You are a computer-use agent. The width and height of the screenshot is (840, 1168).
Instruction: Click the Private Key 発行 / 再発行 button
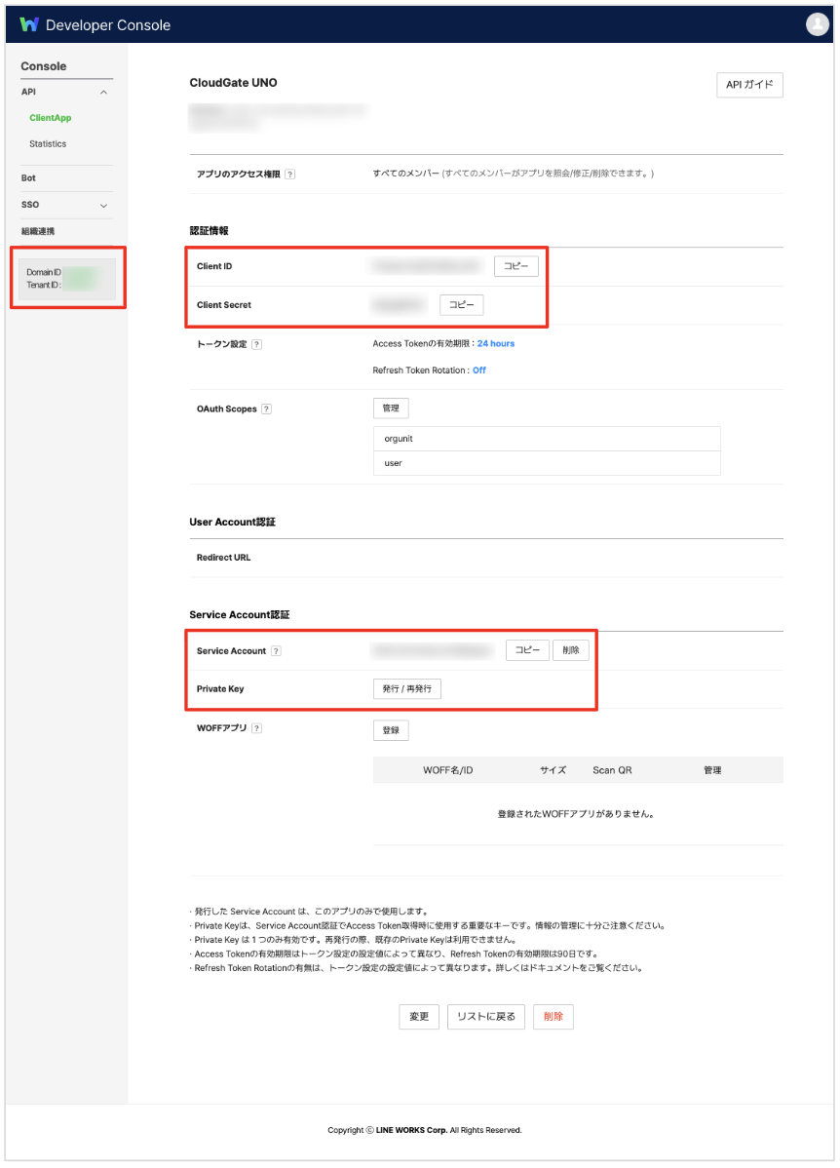click(x=407, y=689)
